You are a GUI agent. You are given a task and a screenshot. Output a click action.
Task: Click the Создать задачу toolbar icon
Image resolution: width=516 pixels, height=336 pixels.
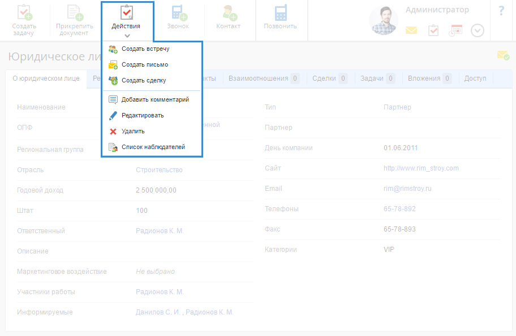24,14
